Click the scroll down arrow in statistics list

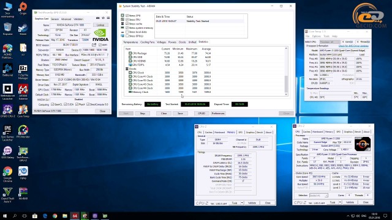point(286,94)
